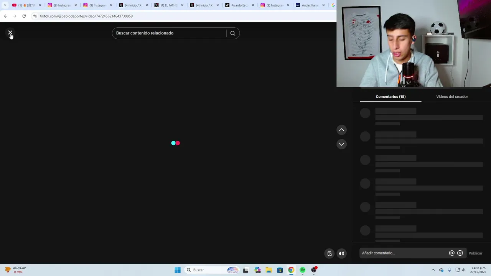Open the tab search dropdown arrow in Chrome
491x276 pixels.
click(5, 5)
